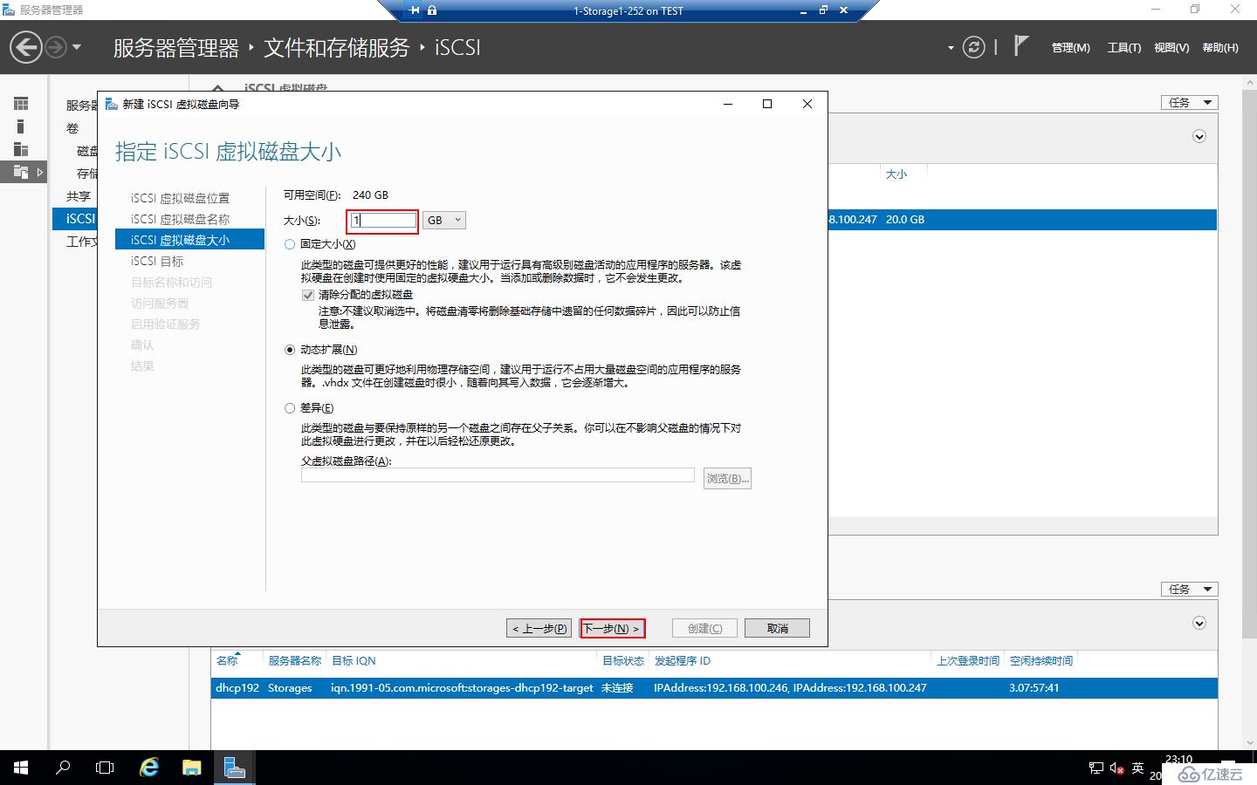Image resolution: width=1257 pixels, height=785 pixels.
Task: Open dropdown arrow left of refresh icon
Action: pyautogui.click(x=951, y=48)
